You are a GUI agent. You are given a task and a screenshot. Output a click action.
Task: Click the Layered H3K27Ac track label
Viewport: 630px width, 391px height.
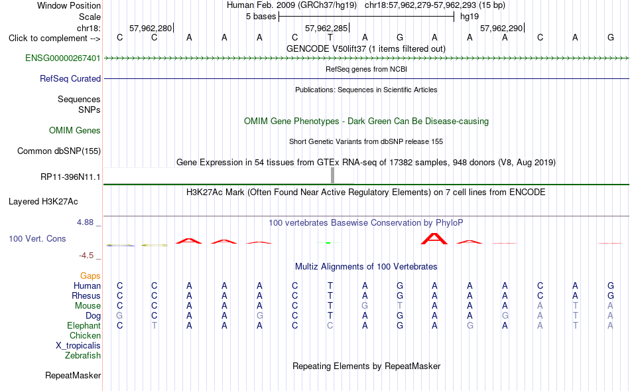[43, 202]
